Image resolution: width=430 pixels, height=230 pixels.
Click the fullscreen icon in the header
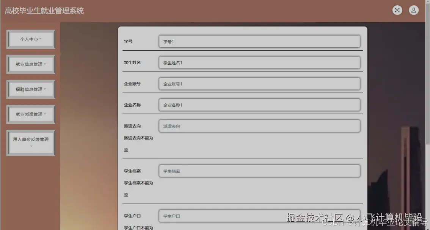click(397, 10)
